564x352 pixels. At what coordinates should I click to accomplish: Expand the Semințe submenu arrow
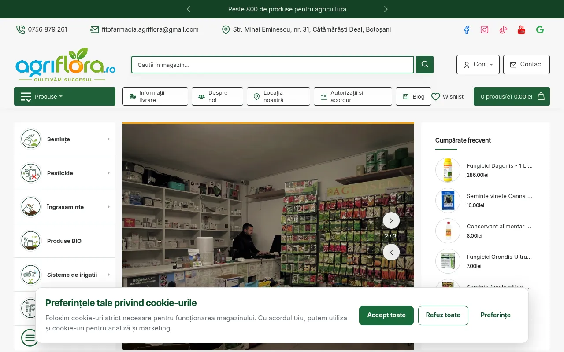109,139
